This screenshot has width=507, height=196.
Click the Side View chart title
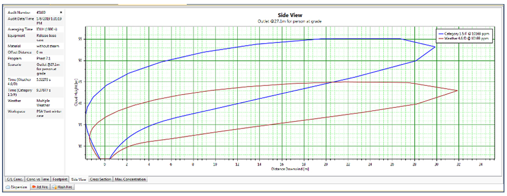(x=290, y=15)
